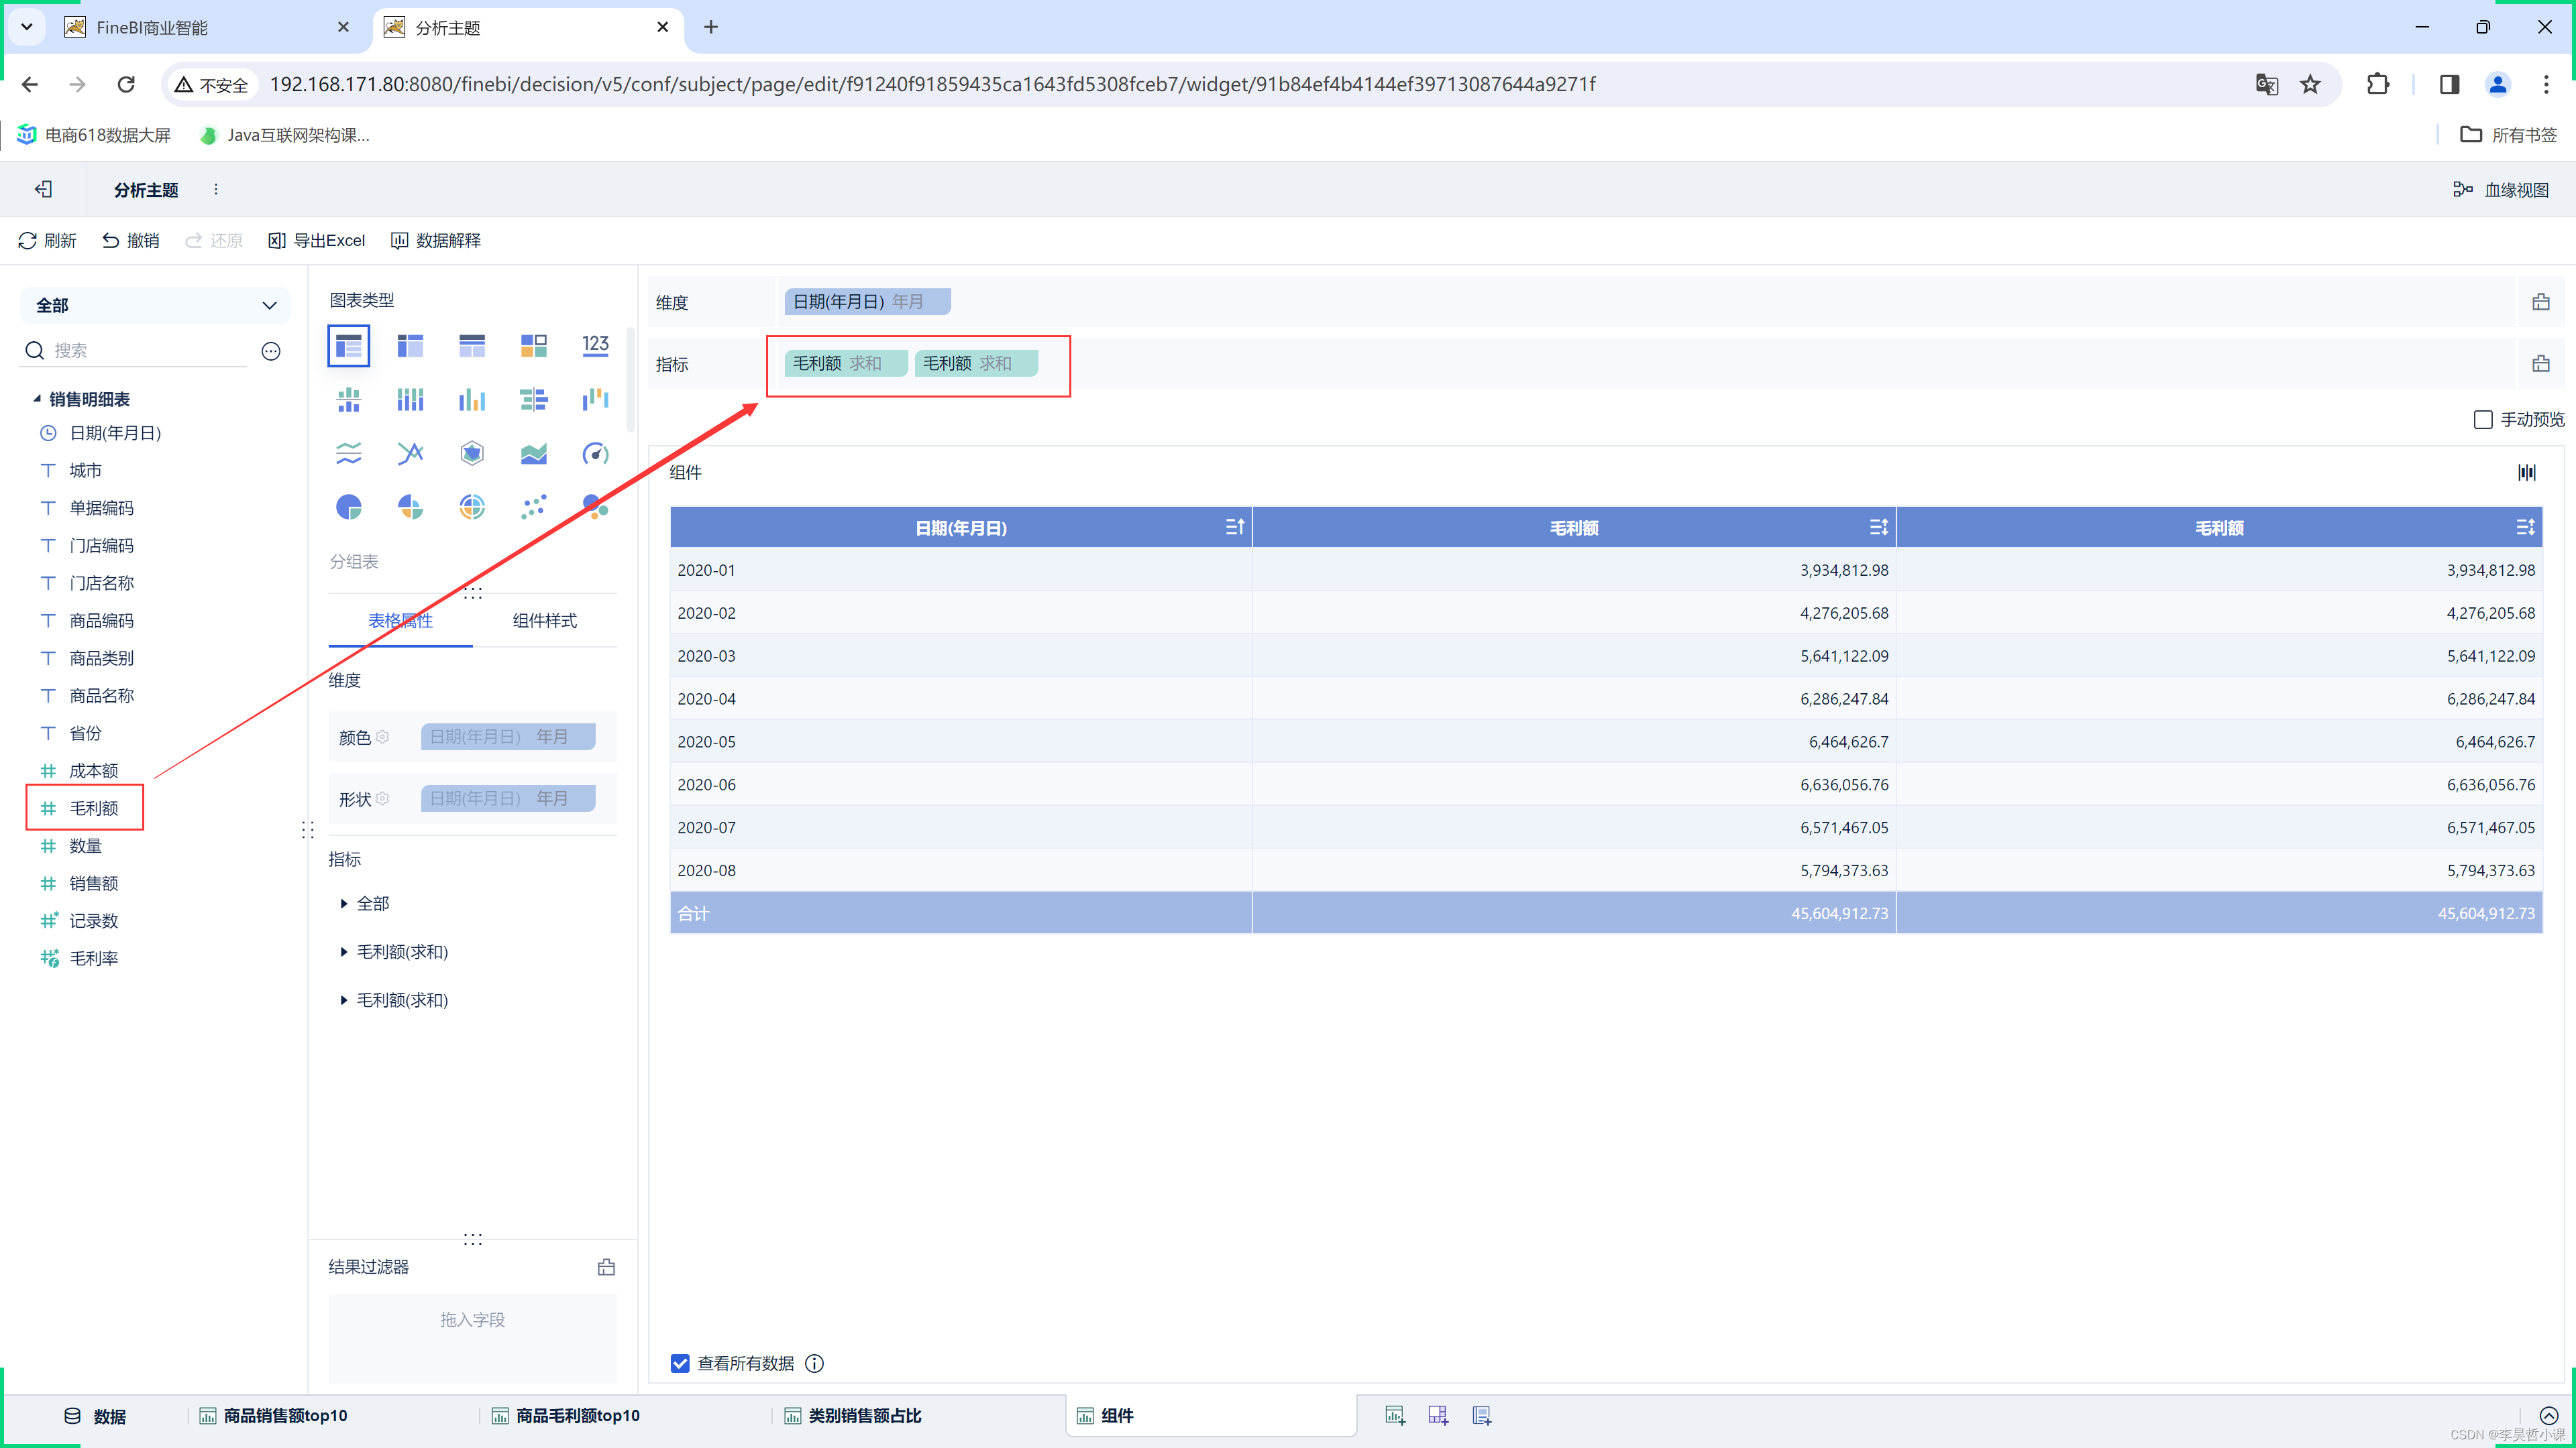Select the partitioned line chart type
The image size is (2576, 1448).
(348, 454)
